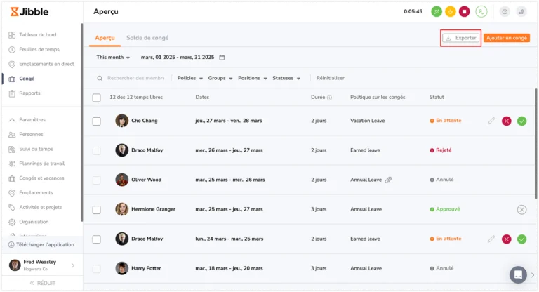Screen dimensions: 539x292
Task: Go to Tableau de bord
Action: (32, 34)
